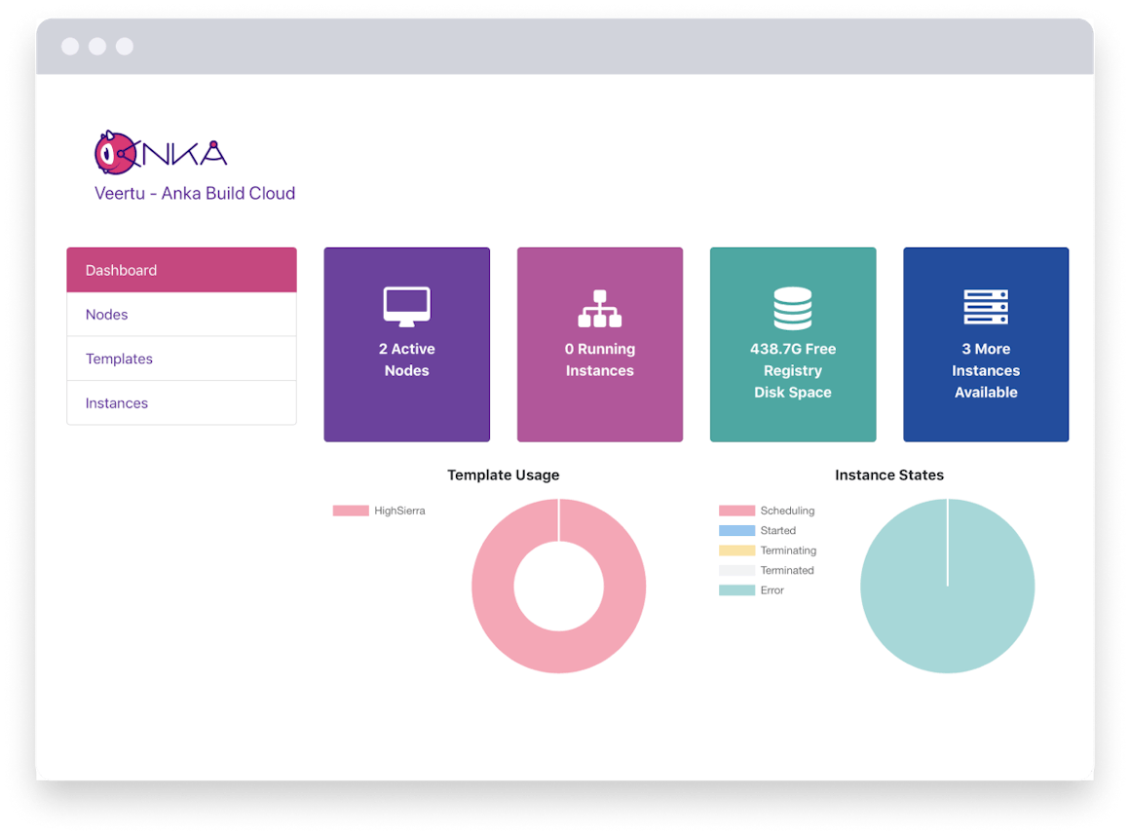Go to the Nodes page
Image resolution: width=1130 pixels, height=835 pixels.
coord(181,315)
